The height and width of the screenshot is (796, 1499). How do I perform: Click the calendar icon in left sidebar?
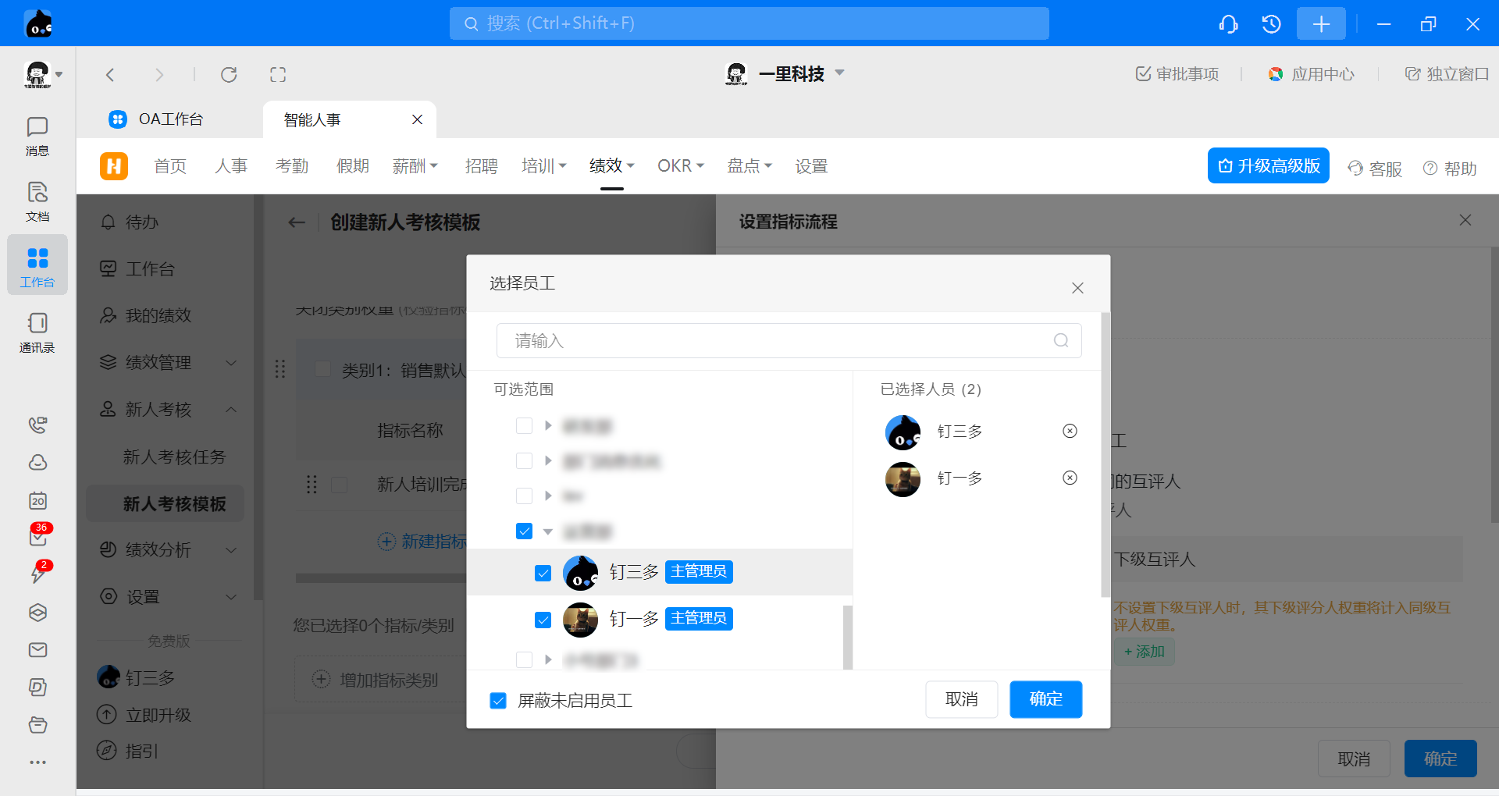point(37,501)
